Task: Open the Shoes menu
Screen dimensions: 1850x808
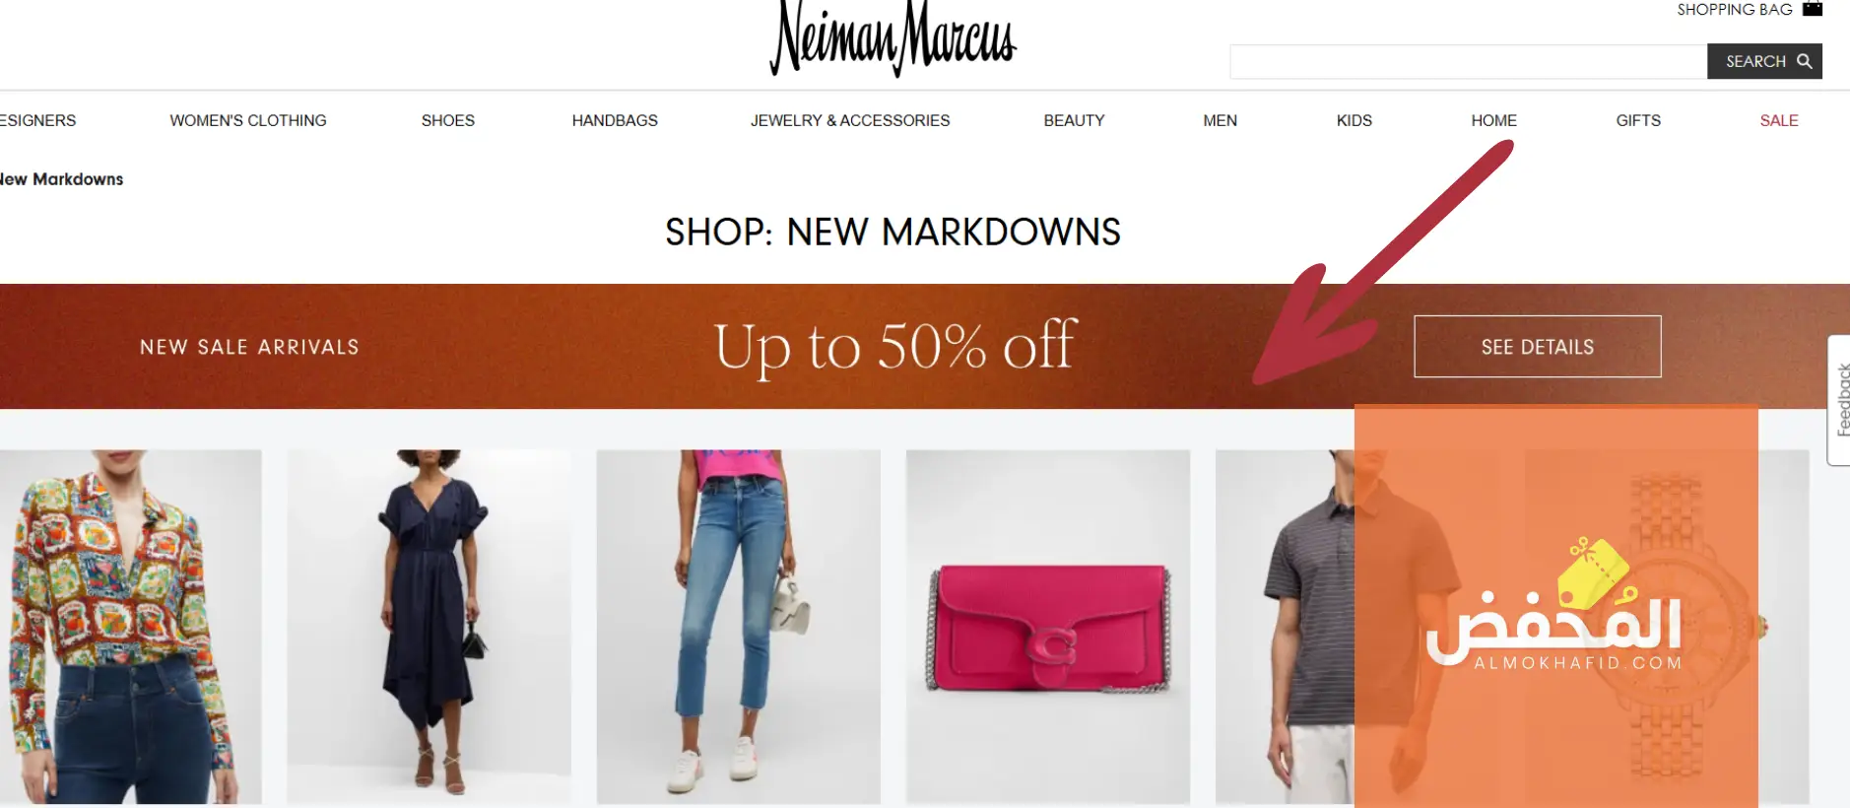Action: [448, 120]
